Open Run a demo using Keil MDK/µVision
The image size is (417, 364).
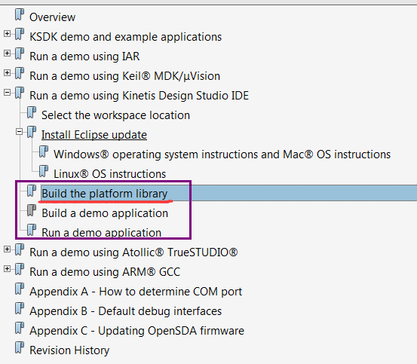[x=124, y=76]
